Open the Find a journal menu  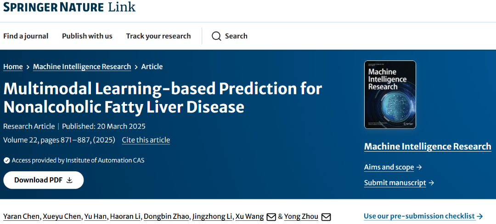[26, 36]
